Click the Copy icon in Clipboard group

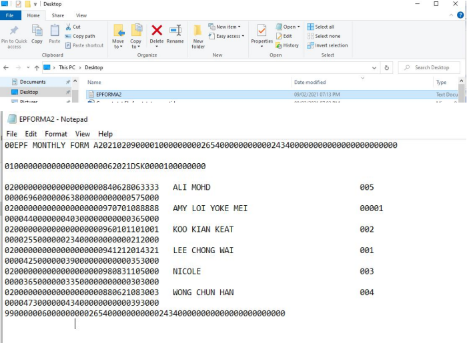[x=37, y=31]
